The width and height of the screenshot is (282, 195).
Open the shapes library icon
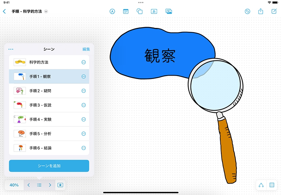(x=140, y=11)
